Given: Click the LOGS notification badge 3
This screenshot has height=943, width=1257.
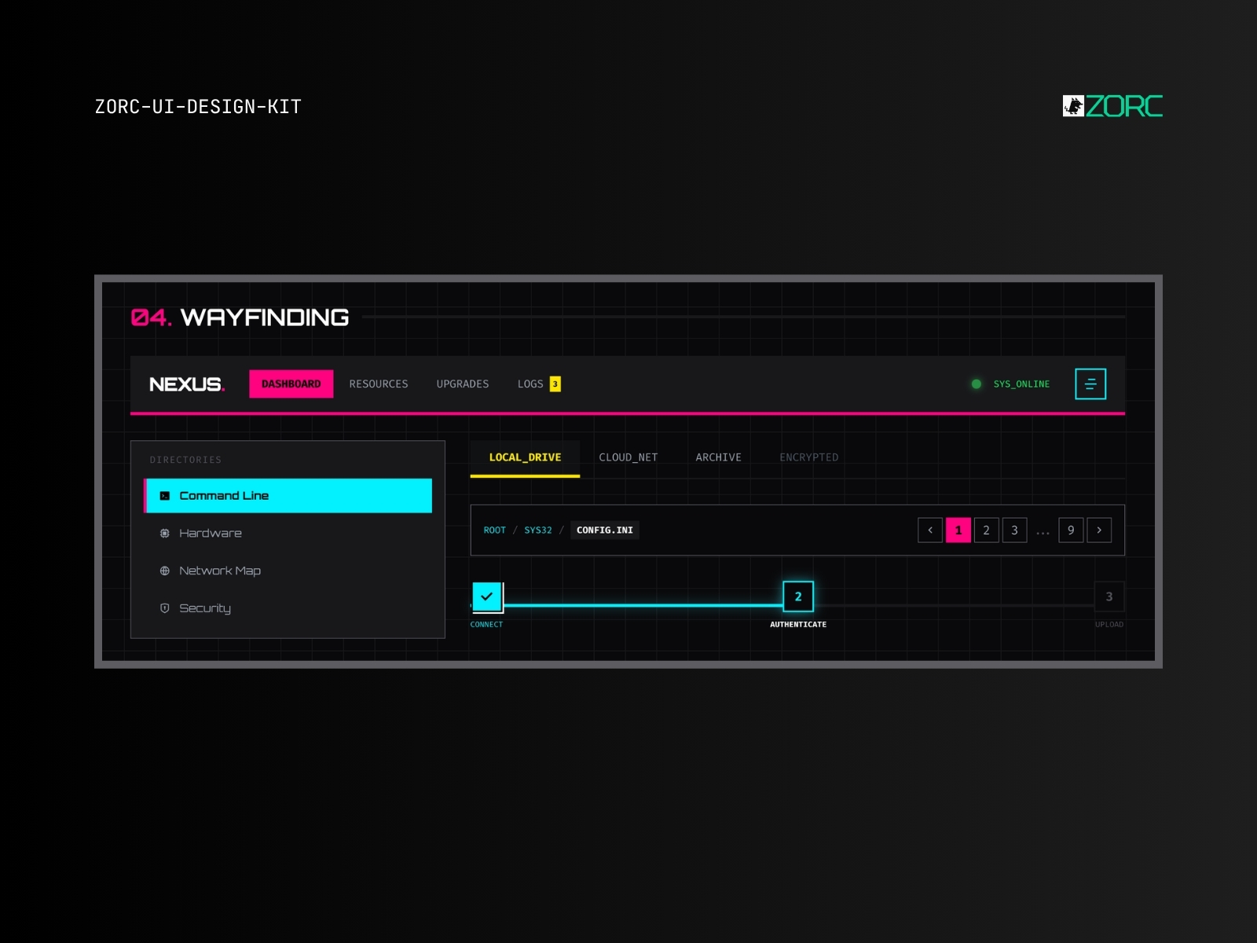Looking at the screenshot, I should (x=555, y=384).
